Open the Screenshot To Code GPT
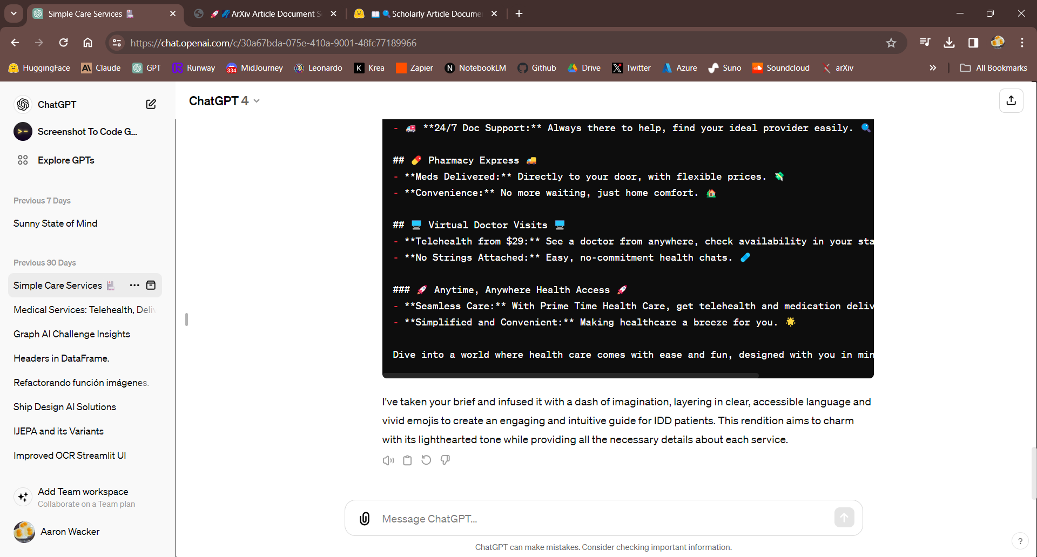The image size is (1037, 557). 86,131
